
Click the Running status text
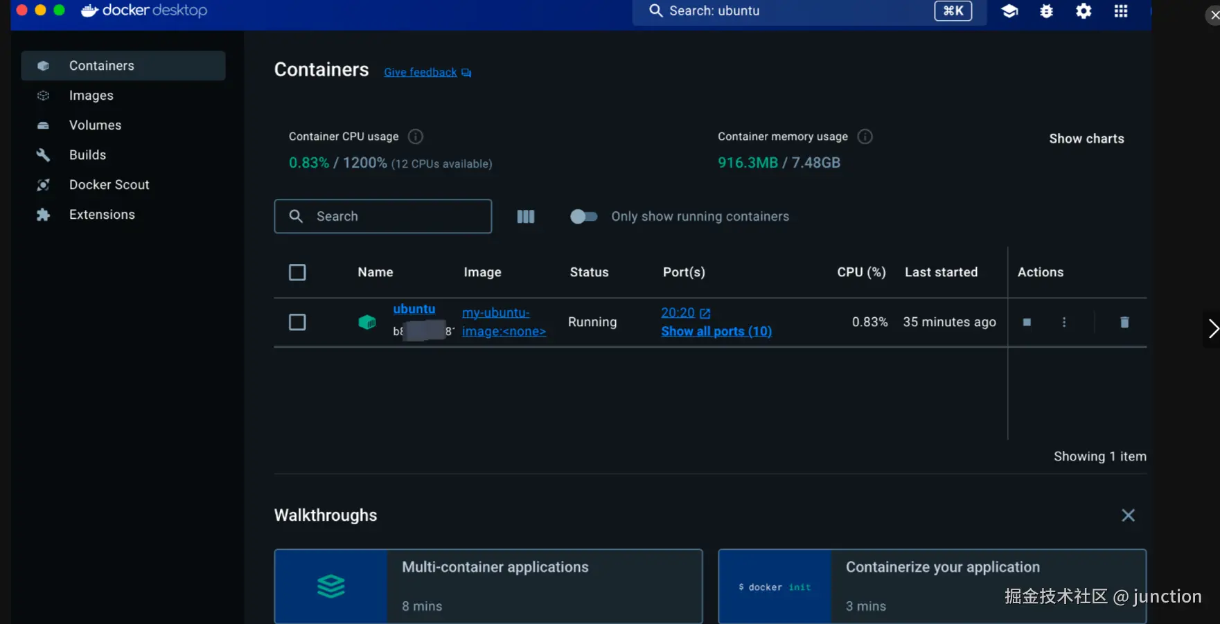[x=592, y=322]
